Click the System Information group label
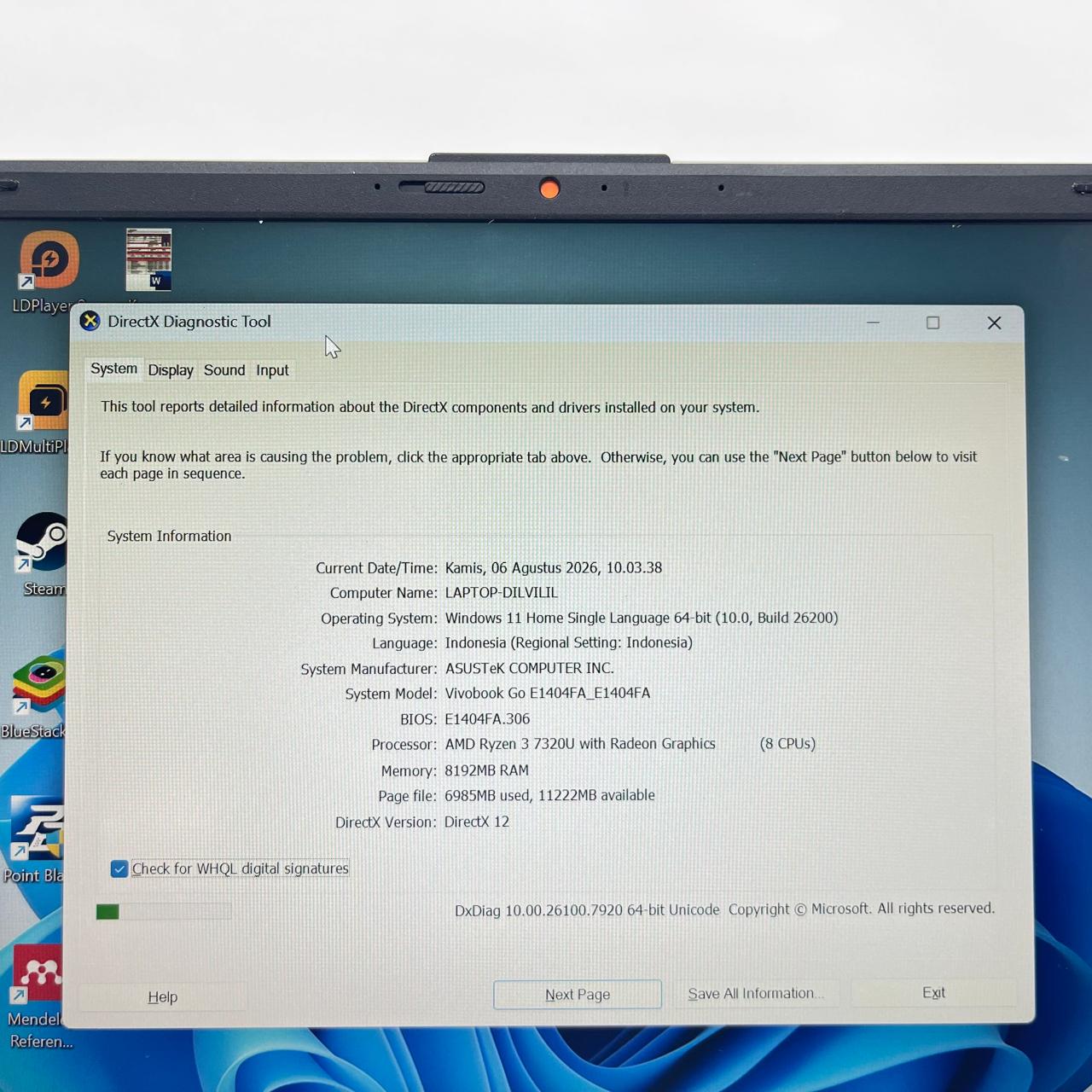 169,536
